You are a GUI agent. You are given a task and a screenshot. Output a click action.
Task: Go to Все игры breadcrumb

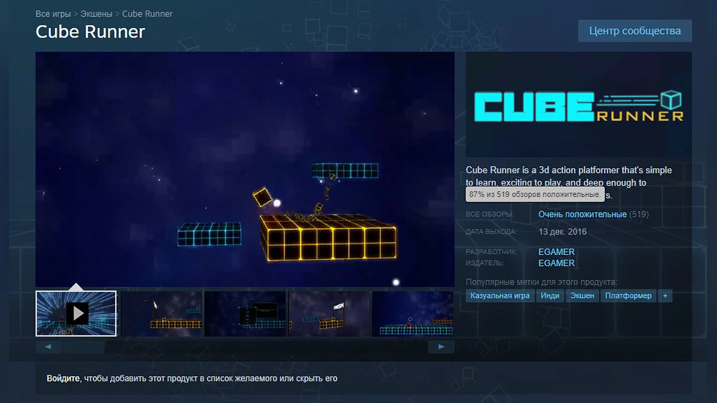(x=53, y=13)
